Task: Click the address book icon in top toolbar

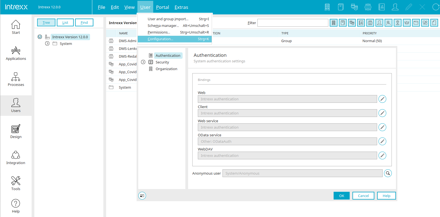Action: (382, 7)
